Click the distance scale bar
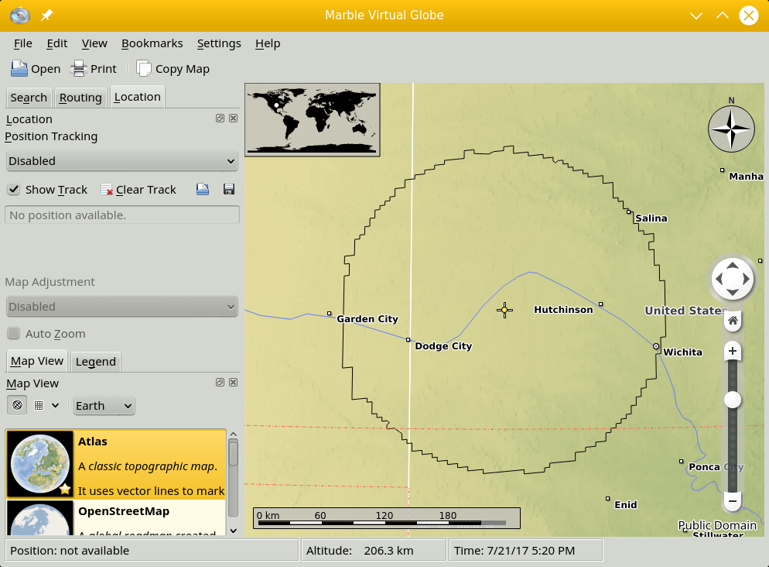The height and width of the screenshot is (567, 769). click(387, 518)
